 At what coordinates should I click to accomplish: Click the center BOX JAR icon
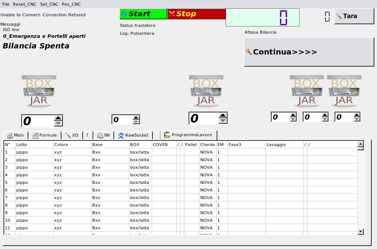[207, 91]
